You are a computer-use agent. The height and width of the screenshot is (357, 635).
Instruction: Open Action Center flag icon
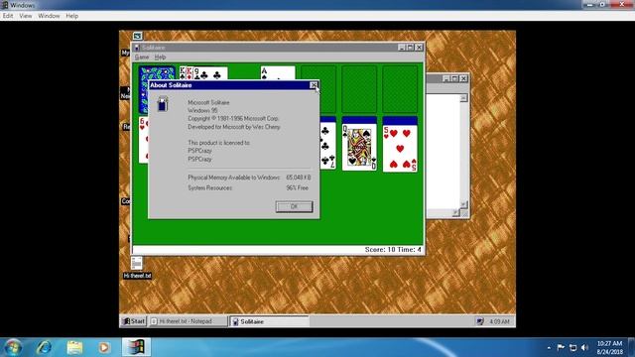(561, 347)
